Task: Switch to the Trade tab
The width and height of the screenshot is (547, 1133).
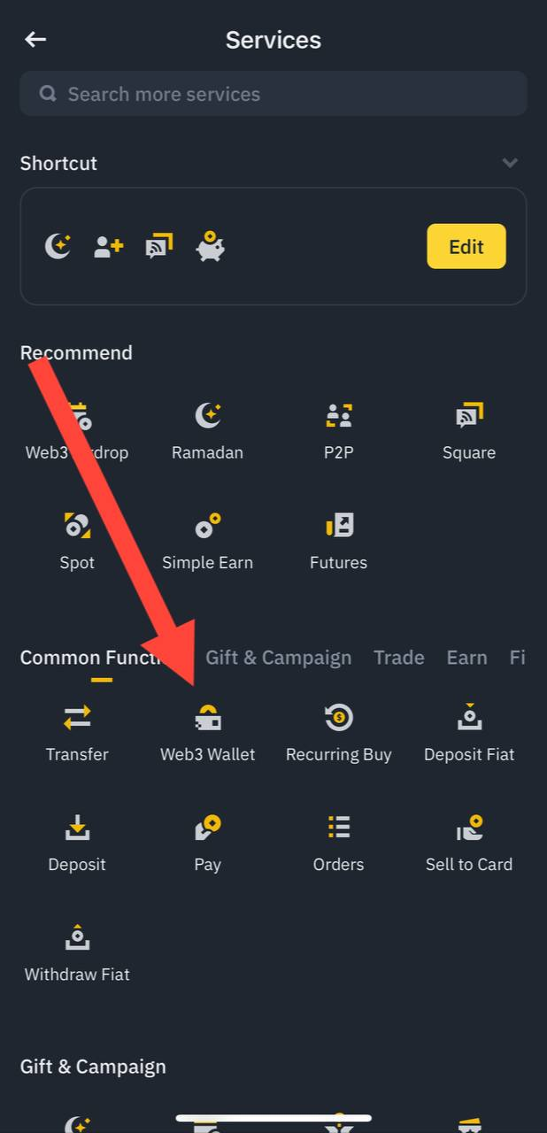Action: (398, 658)
